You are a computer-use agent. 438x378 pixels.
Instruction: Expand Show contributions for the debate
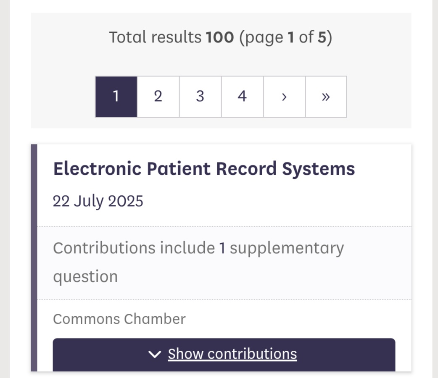coord(224,354)
